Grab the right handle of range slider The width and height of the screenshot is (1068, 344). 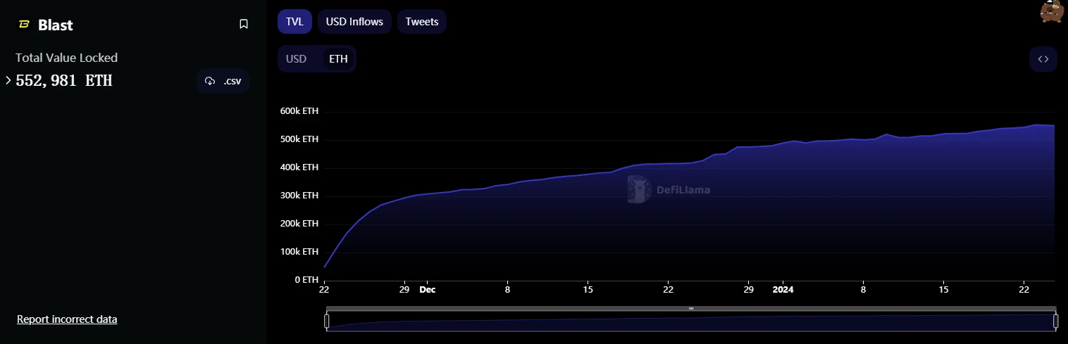tap(1055, 321)
